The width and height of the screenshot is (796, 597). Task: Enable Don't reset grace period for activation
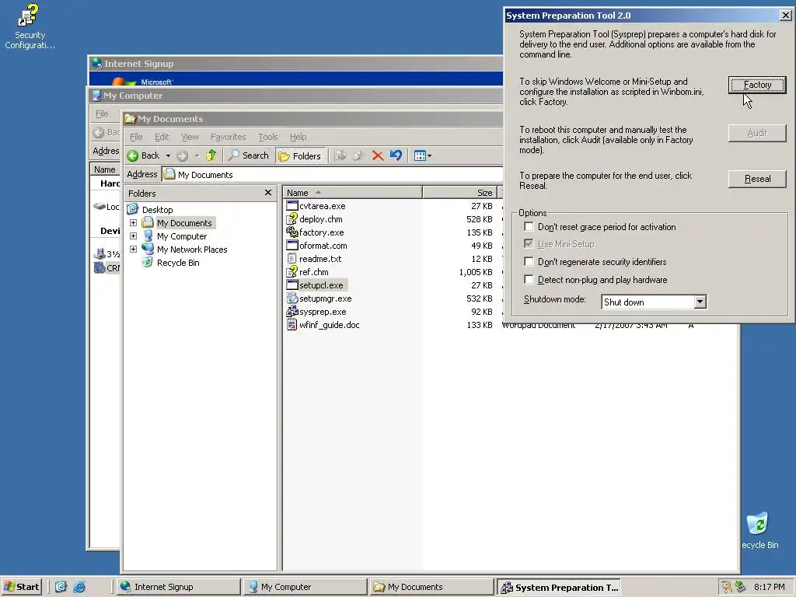(x=529, y=226)
